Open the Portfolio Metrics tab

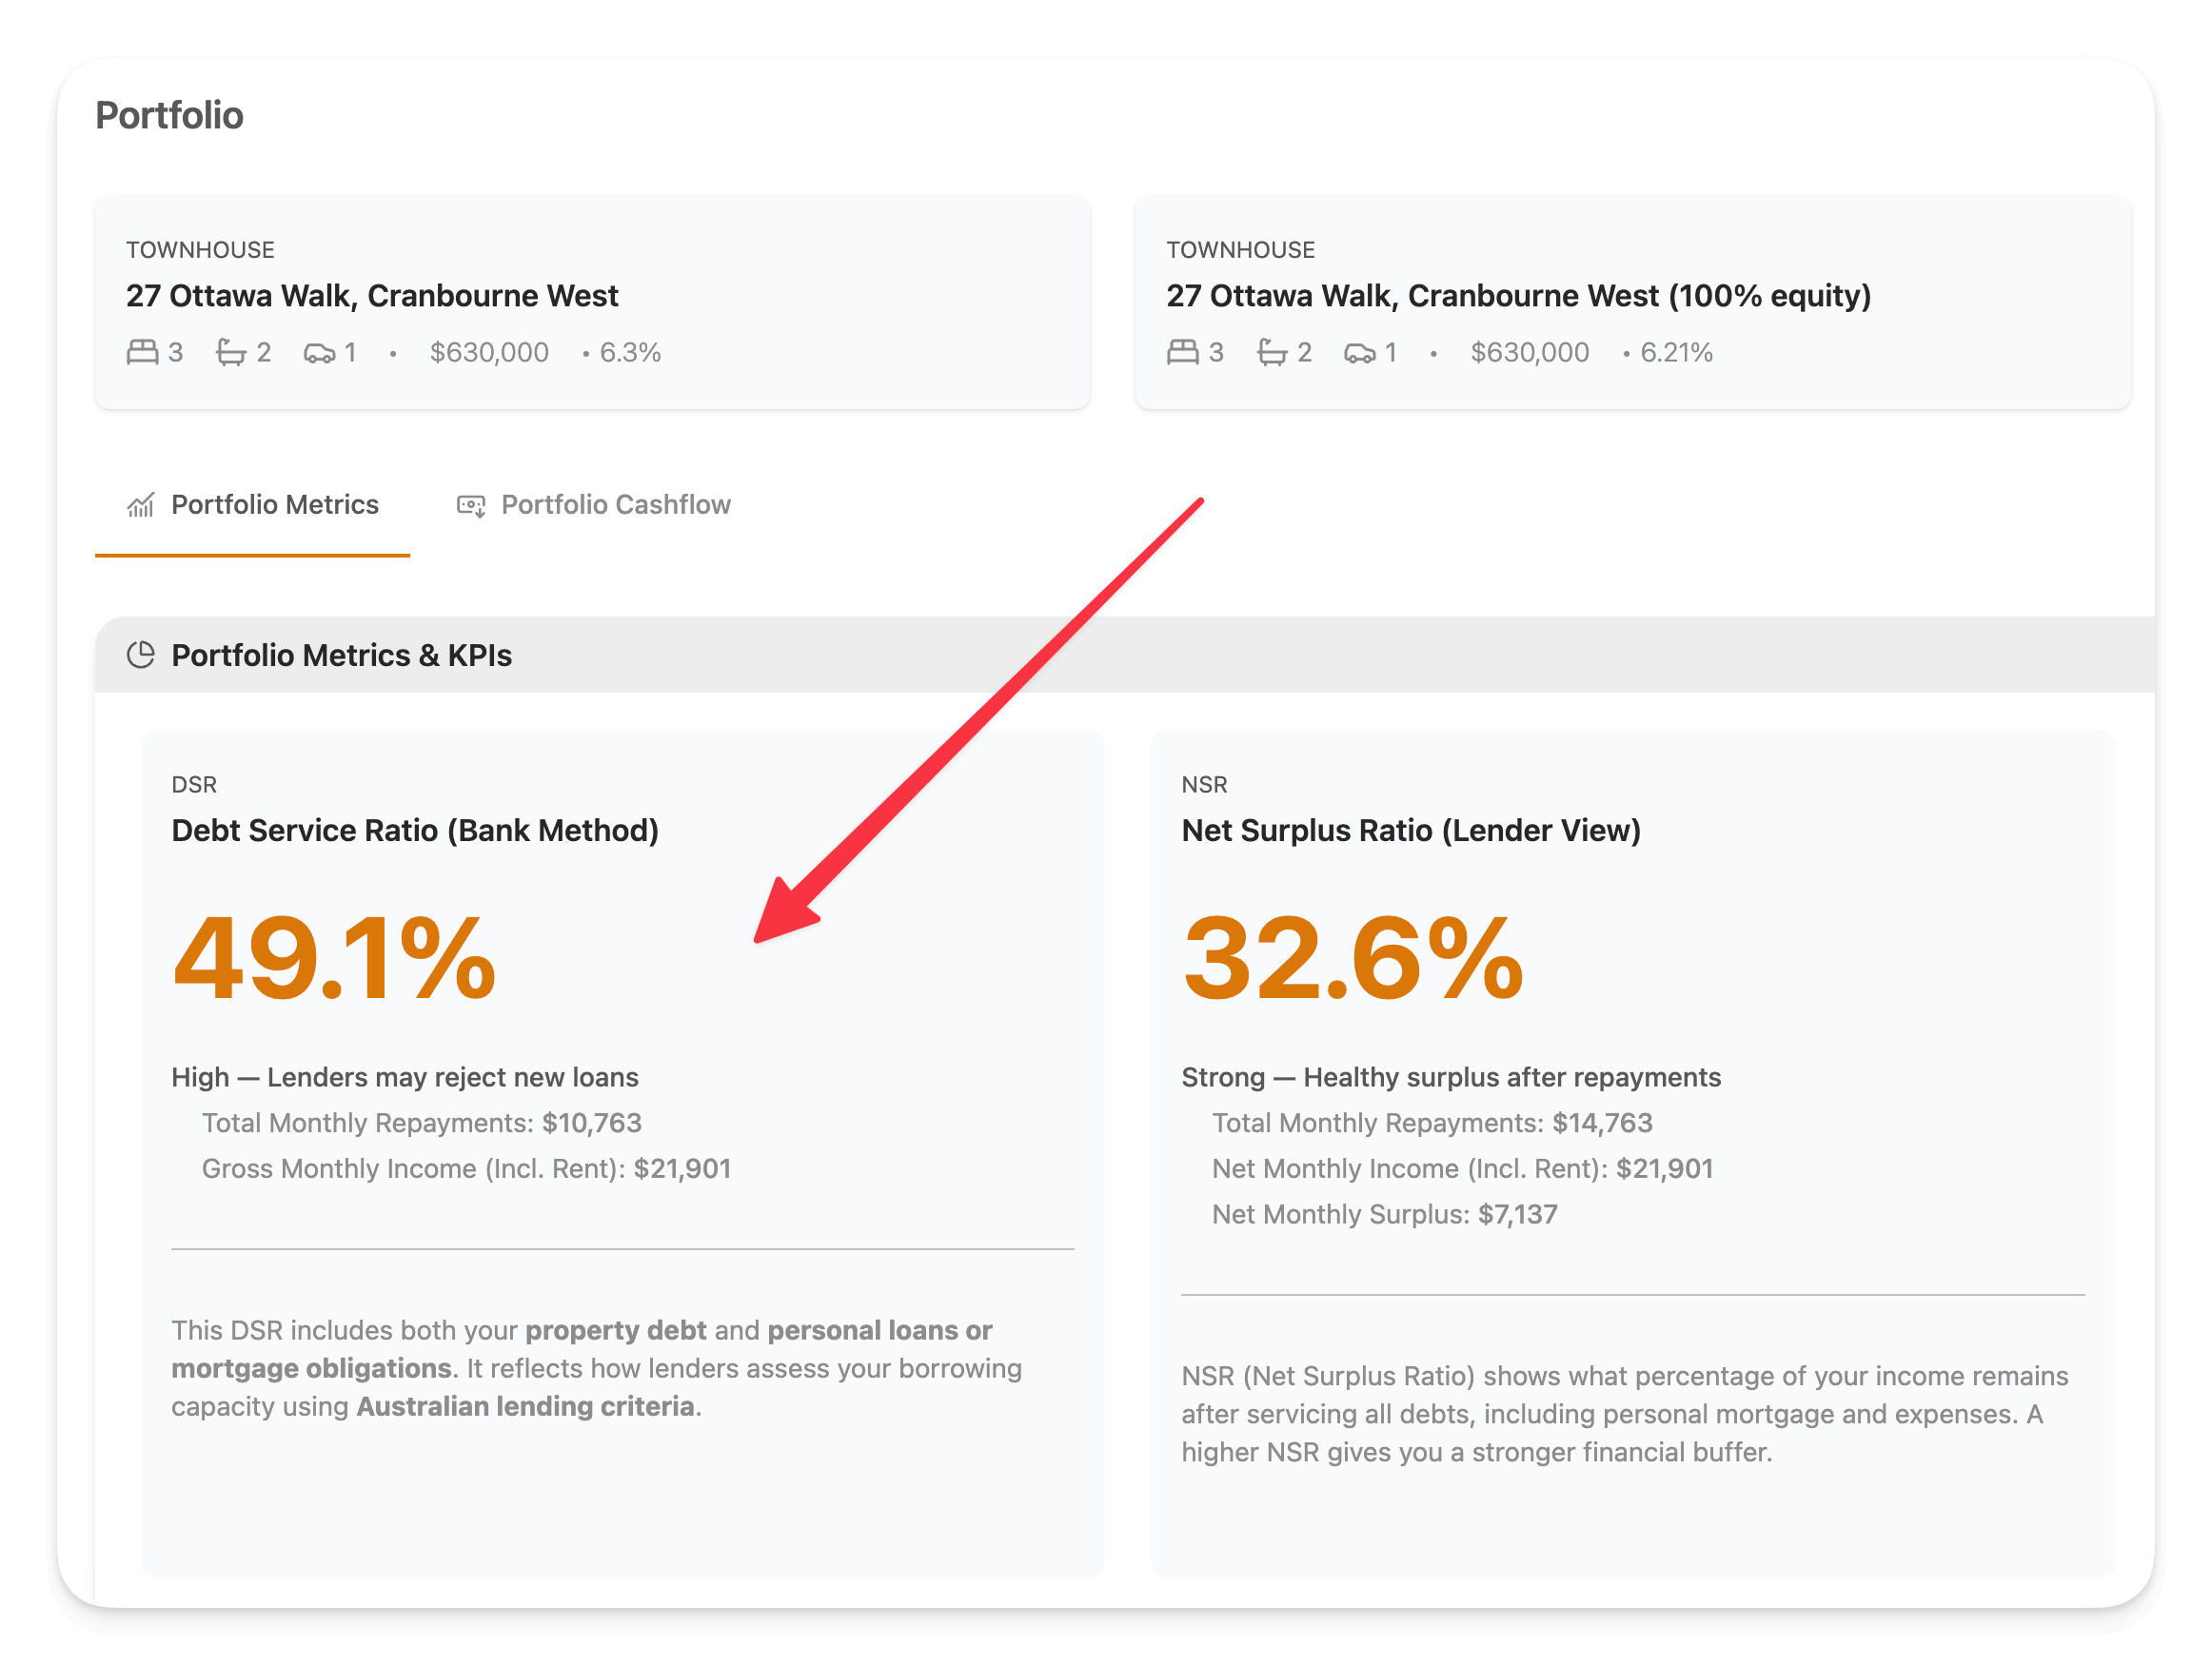[252, 504]
